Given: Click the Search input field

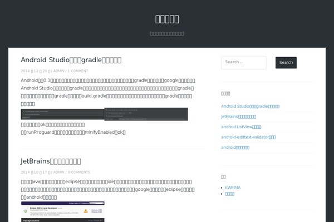Looking at the screenshot, I should click(244, 63).
